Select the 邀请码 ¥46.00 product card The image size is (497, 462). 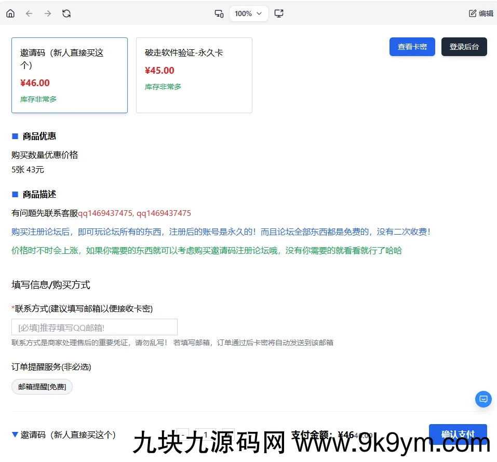point(70,75)
